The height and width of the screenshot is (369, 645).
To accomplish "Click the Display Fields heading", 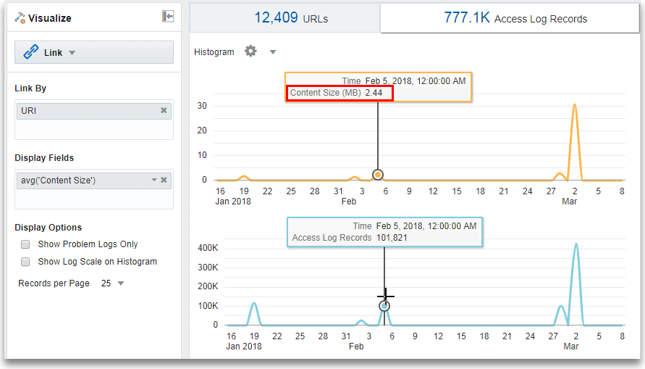I will 44,158.
